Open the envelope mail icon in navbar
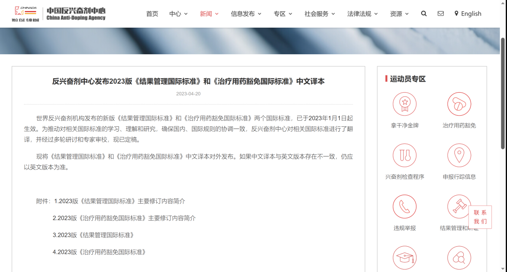Image resolution: width=507 pixels, height=272 pixels. [440, 14]
